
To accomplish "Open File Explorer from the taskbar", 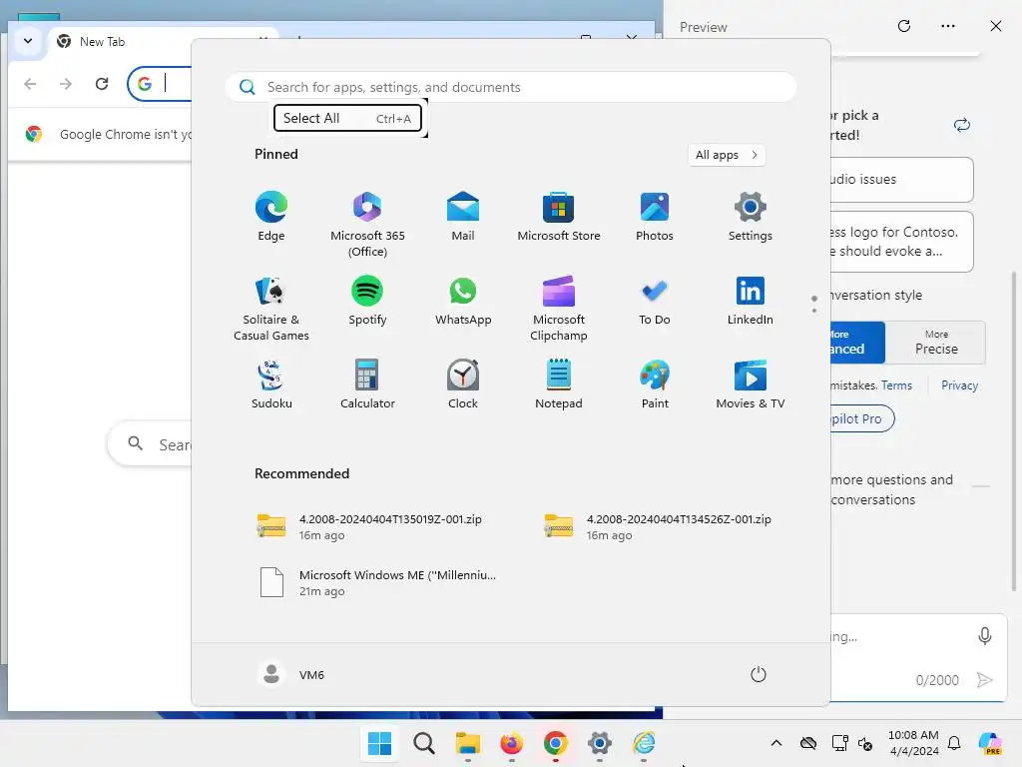I will (467, 743).
